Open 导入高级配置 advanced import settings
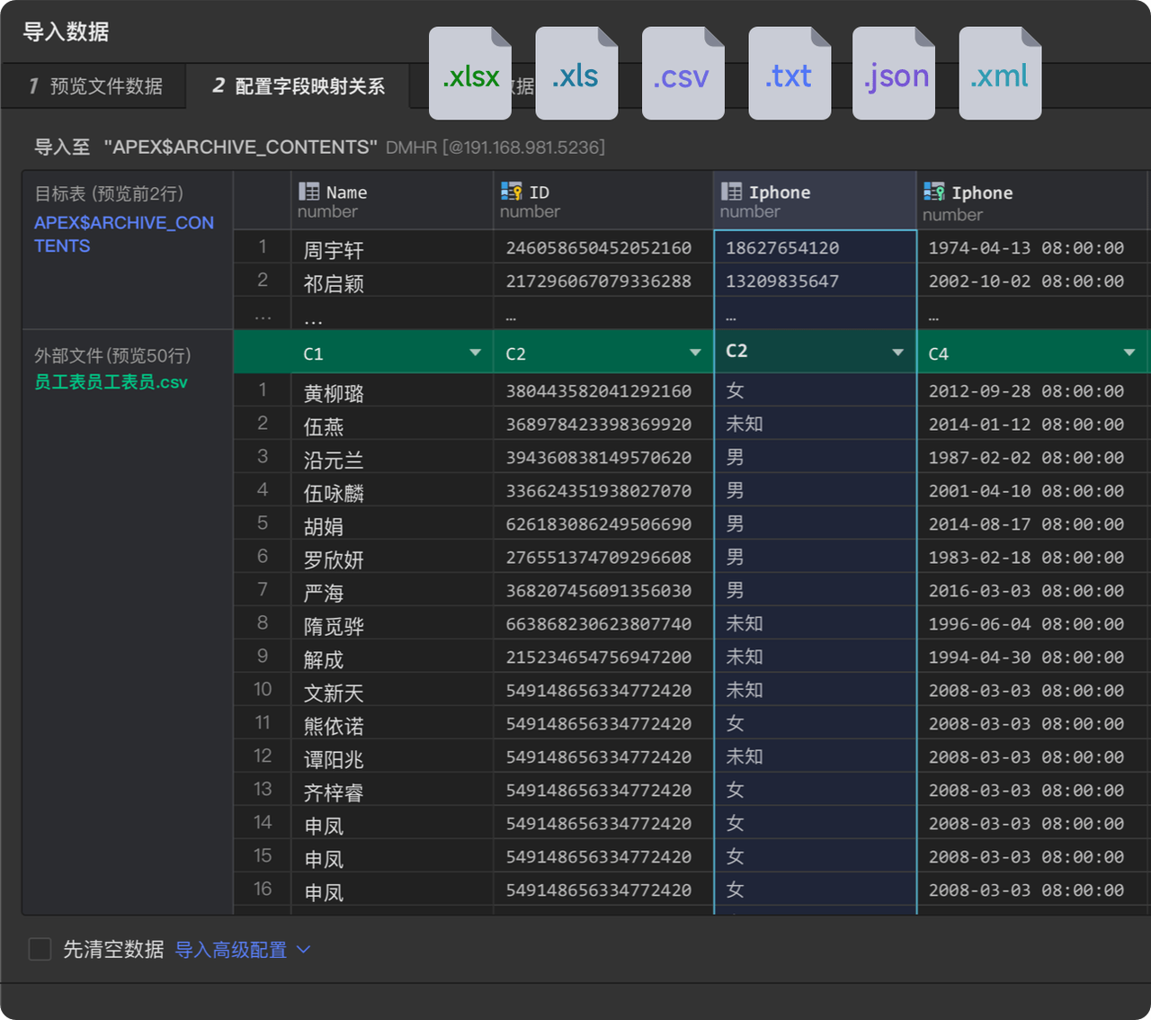 (x=230, y=950)
